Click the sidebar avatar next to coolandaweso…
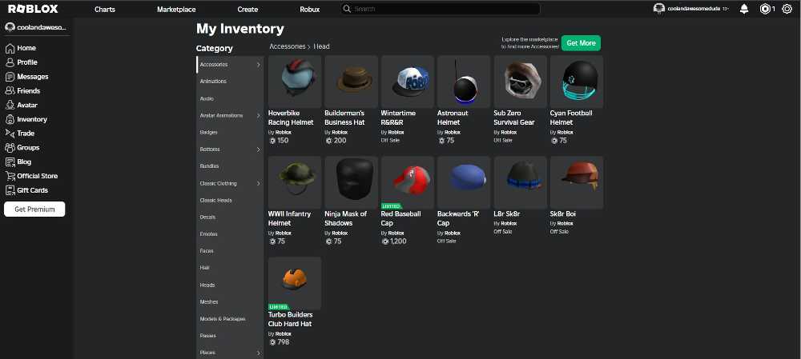This screenshot has width=801, height=359. tap(10, 27)
